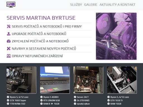Click the upgrade upload arrow icon
143x107 pixels.
click(9, 34)
